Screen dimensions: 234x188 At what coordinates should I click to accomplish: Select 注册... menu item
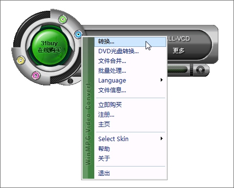130,115
